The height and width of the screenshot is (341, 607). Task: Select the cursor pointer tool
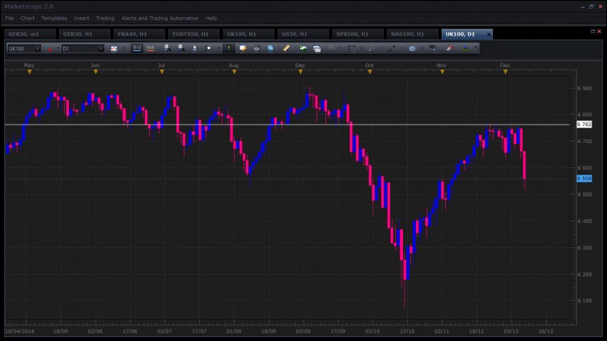[194, 48]
